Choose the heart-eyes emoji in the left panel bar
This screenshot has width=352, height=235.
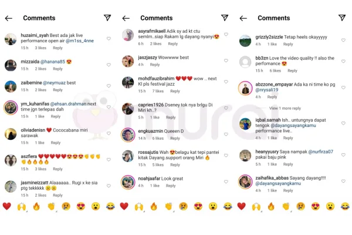pyautogui.click(x=81, y=206)
